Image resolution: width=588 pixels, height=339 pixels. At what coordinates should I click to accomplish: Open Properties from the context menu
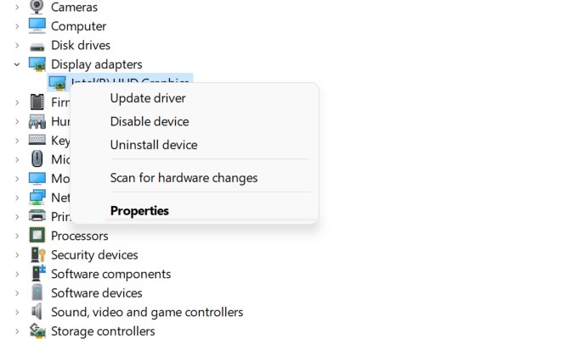(139, 211)
